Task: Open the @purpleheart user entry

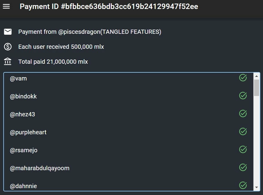Action: pyautogui.click(x=128, y=132)
